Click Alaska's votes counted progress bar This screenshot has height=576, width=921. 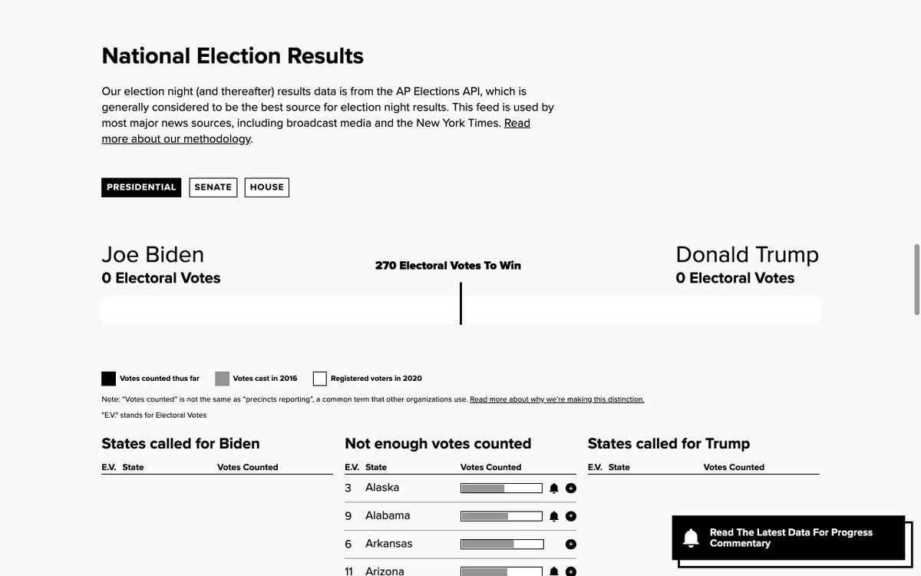[501, 488]
